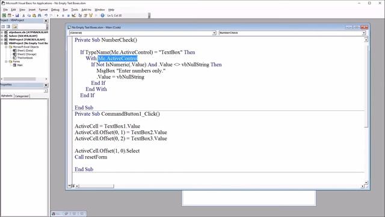Select ThisWorkbook in project tree
Image resolution: width=385 pixels, height=217 pixels.
coord(25,58)
